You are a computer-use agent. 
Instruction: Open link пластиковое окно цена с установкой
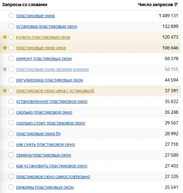[x=55, y=91]
